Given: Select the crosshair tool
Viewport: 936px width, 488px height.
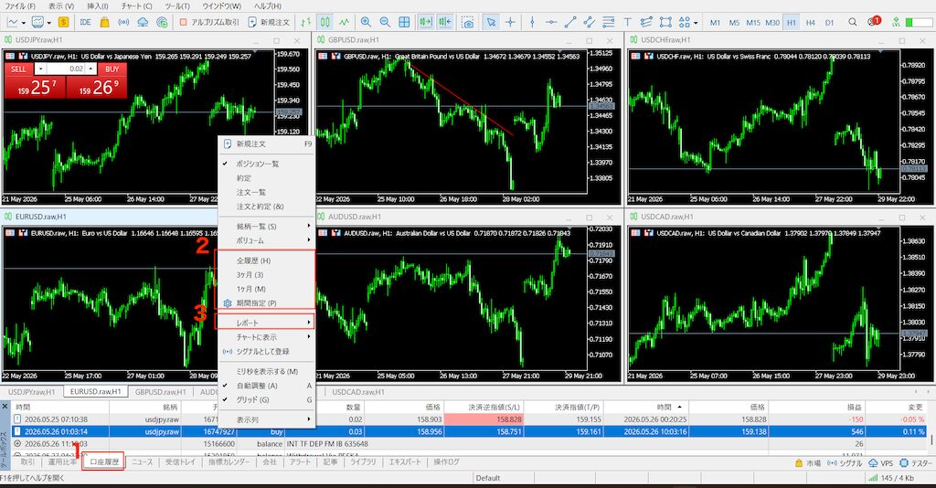Looking at the screenshot, I should pyautogui.click(x=510, y=22).
